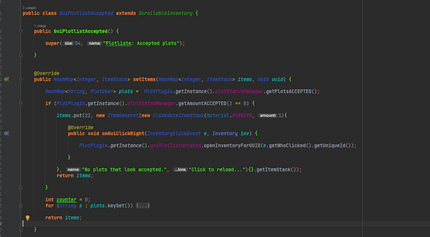The image size is (430, 237).
Task: Click GuiPlotlistAccepted in class declaration
Action: (86, 13)
